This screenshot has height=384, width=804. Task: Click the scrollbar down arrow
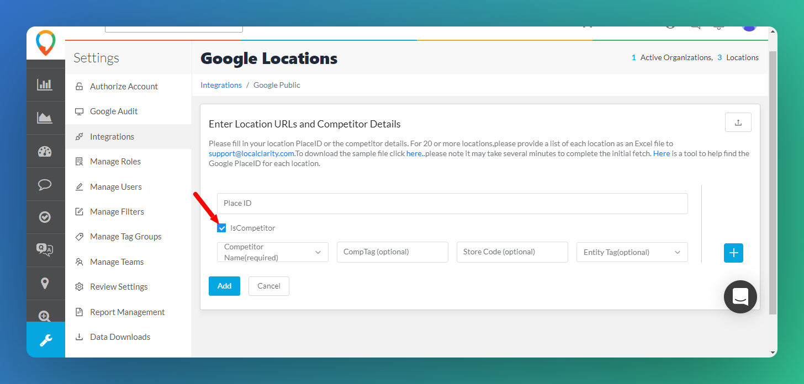point(773,353)
